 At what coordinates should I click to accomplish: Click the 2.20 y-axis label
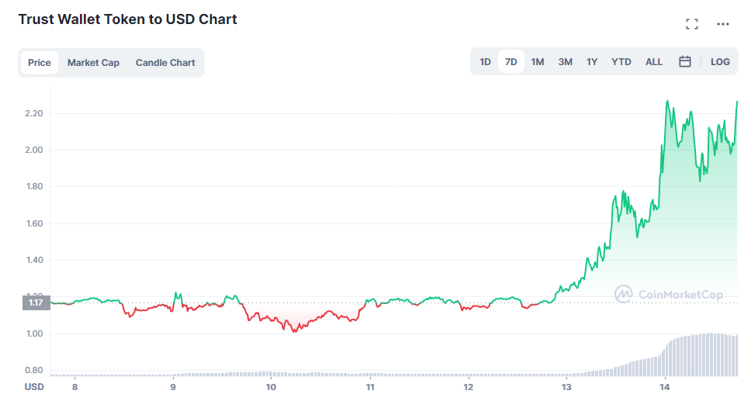(34, 113)
